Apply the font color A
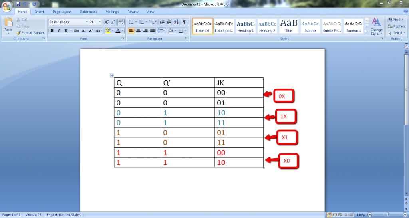Screen dimensions: 409x218 click(x=118, y=31)
